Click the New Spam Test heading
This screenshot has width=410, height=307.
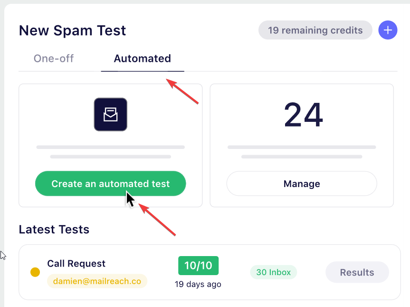(72, 30)
